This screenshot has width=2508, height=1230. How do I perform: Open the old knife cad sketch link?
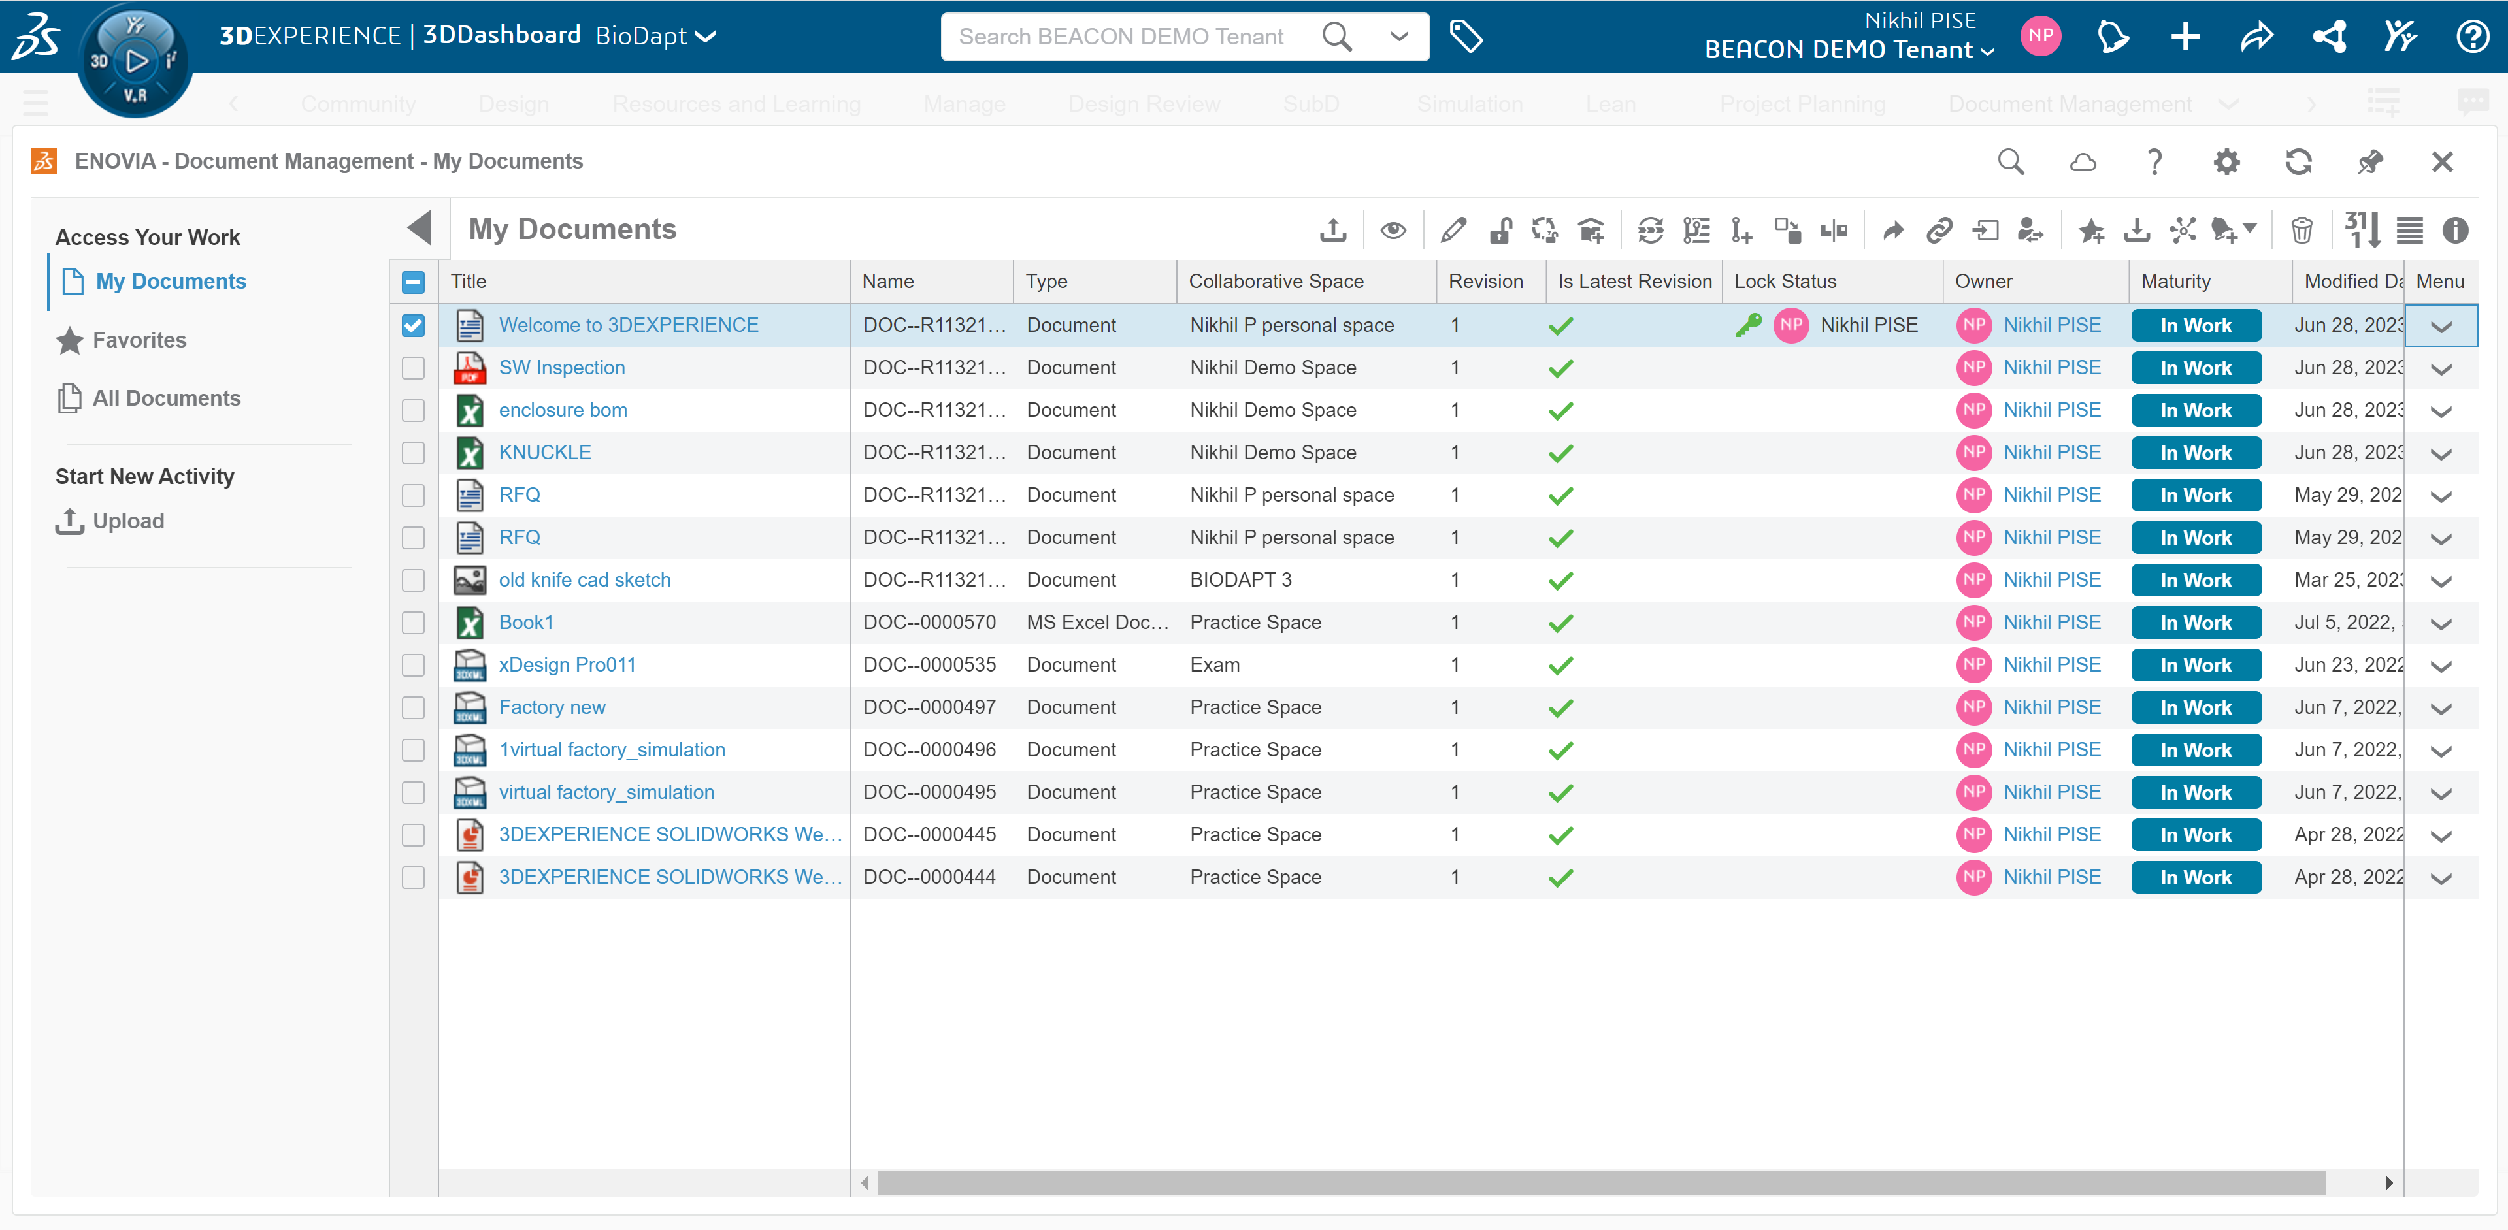(584, 580)
